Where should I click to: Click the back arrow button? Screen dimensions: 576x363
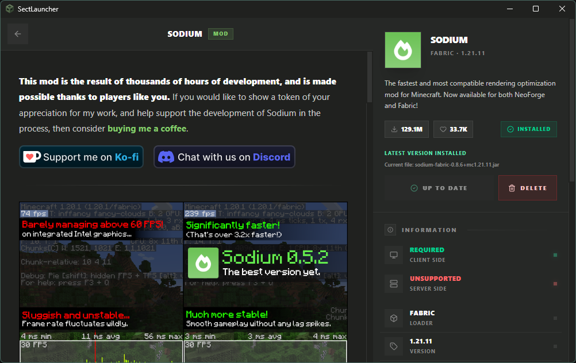click(x=18, y=34)
